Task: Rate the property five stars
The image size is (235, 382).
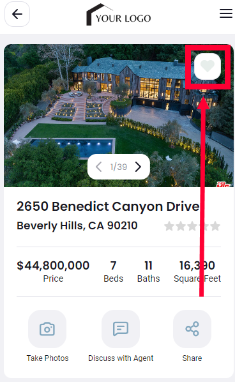Action: pyautogui.click(x=215, y=226)
